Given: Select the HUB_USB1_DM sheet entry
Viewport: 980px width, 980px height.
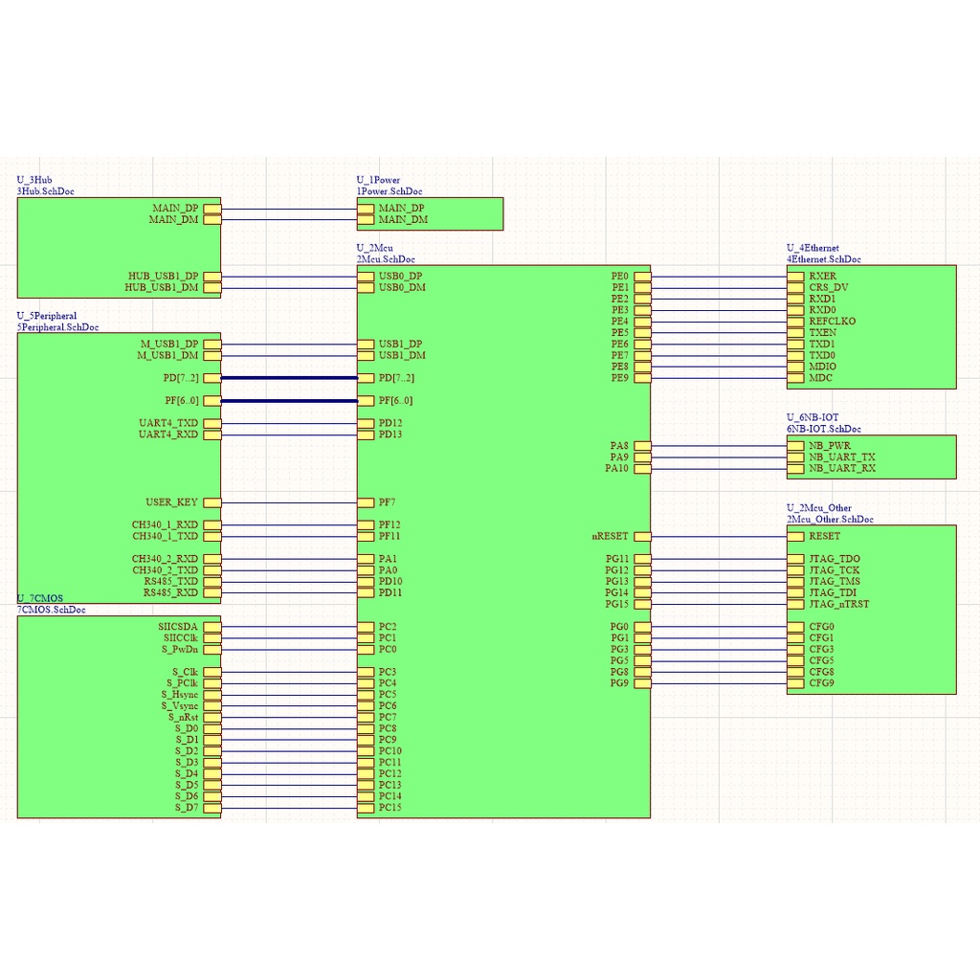Looking at the screenshot, I should point(212,287).
